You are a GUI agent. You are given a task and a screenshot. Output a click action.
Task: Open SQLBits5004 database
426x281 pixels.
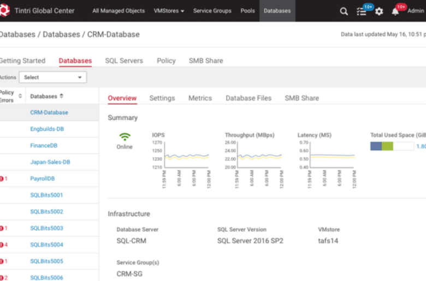tap(46, 245)
